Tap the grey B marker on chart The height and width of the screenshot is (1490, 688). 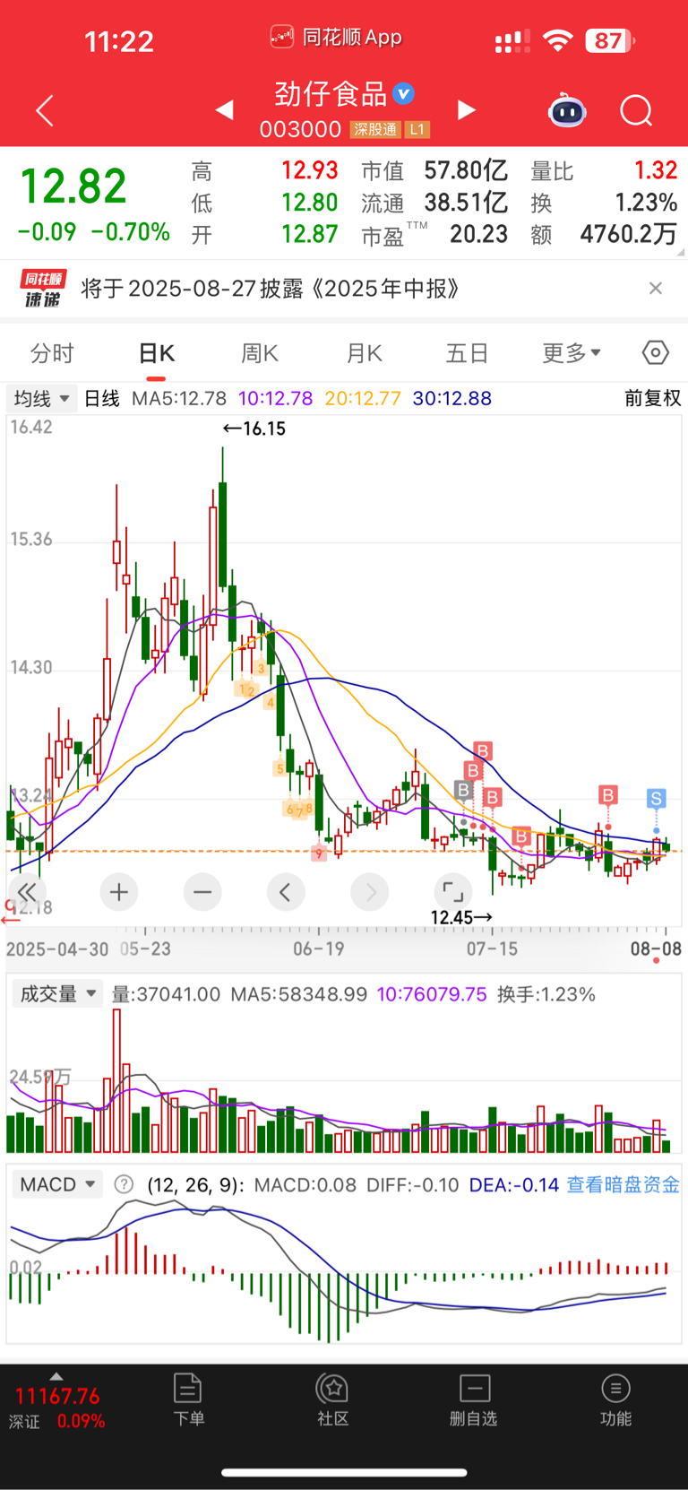click(463, 790)
